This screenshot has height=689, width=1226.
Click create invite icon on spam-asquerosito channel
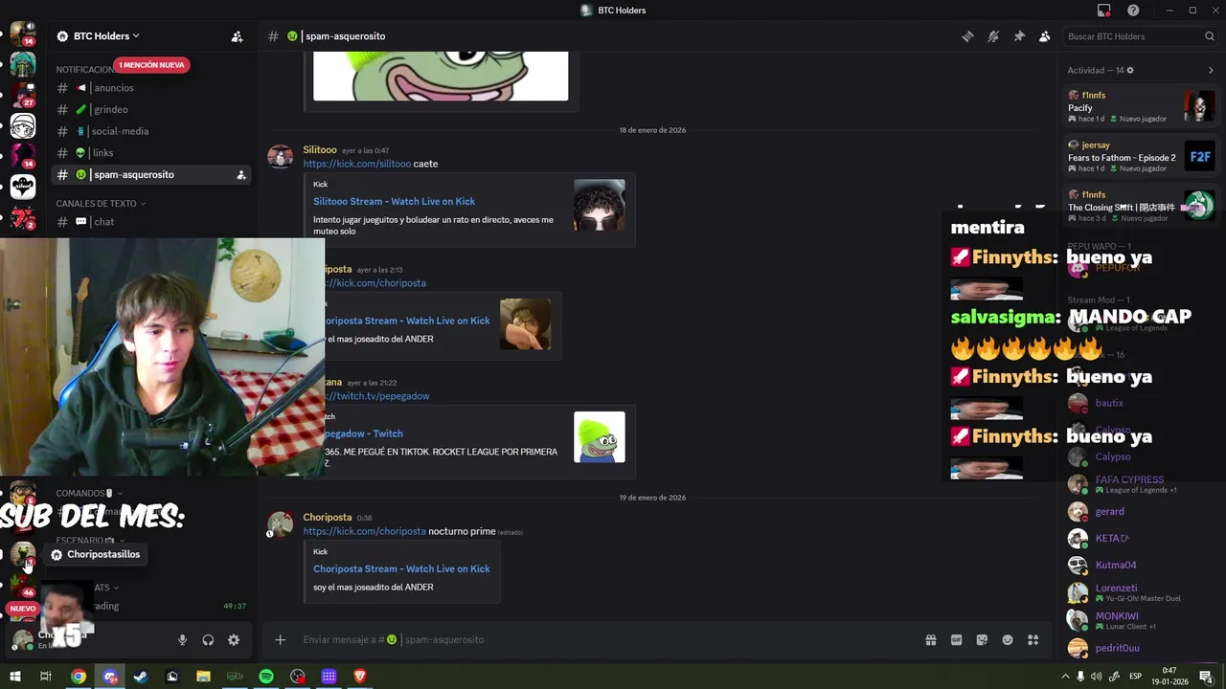[x=241, y=175]
